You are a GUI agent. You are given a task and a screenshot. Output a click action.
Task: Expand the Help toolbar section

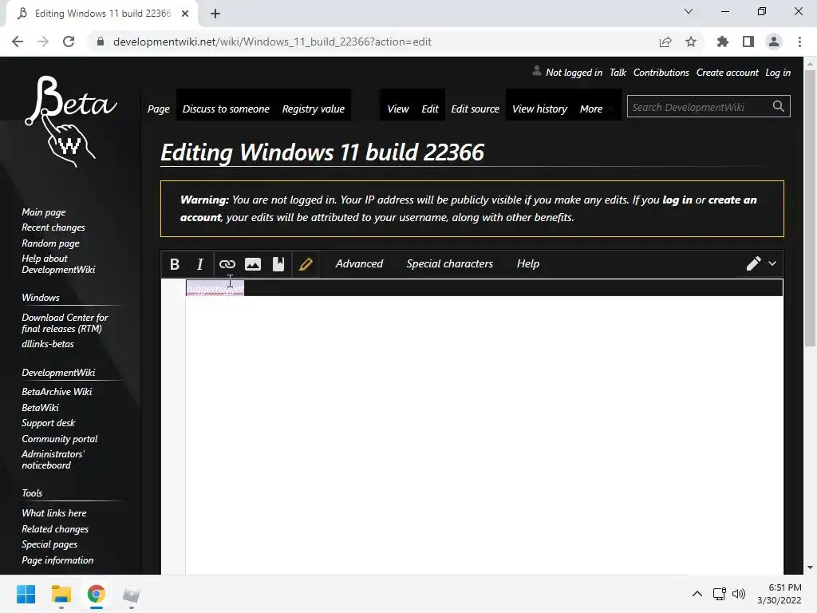528,263
